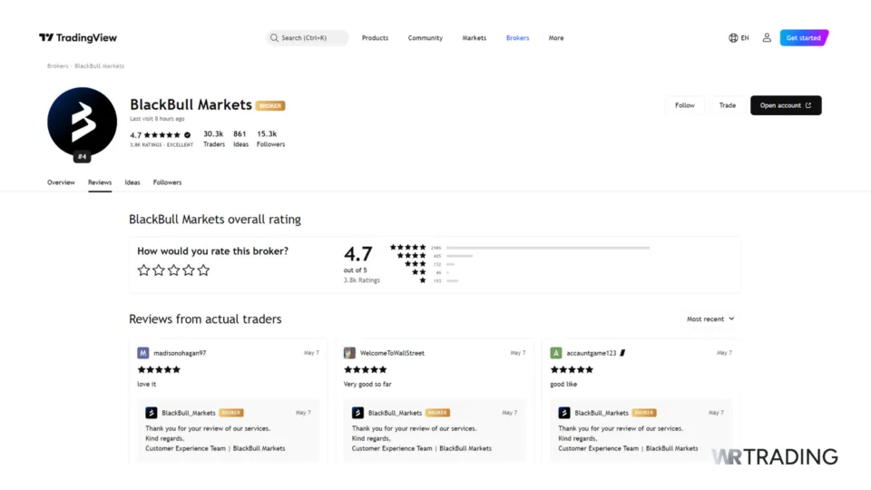This screenshot has width=871, height=490.
Task: Switch to the Overview tab
Action: pos(61,182)
